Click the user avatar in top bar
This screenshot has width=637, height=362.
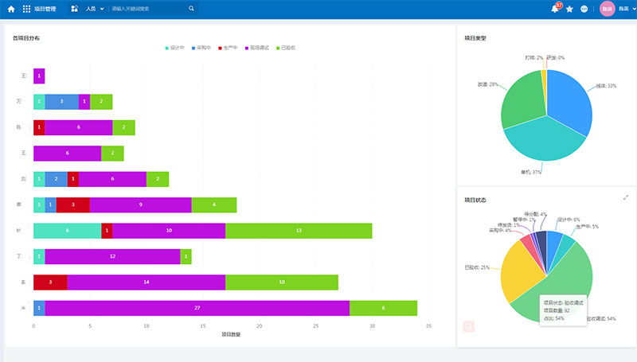[x=607, y=9]
